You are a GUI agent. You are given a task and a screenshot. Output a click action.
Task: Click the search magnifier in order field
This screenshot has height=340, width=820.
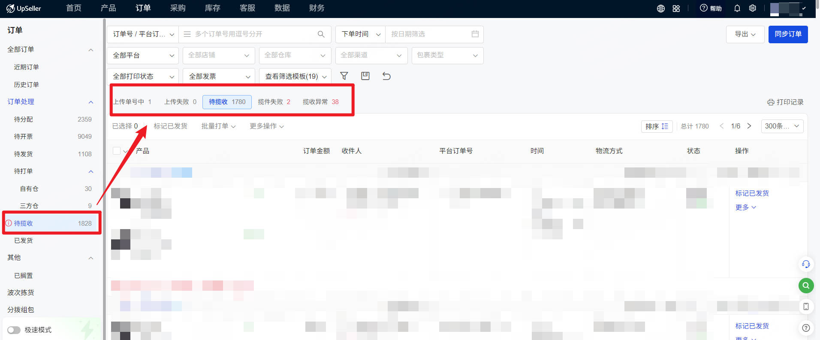point(321,34)
